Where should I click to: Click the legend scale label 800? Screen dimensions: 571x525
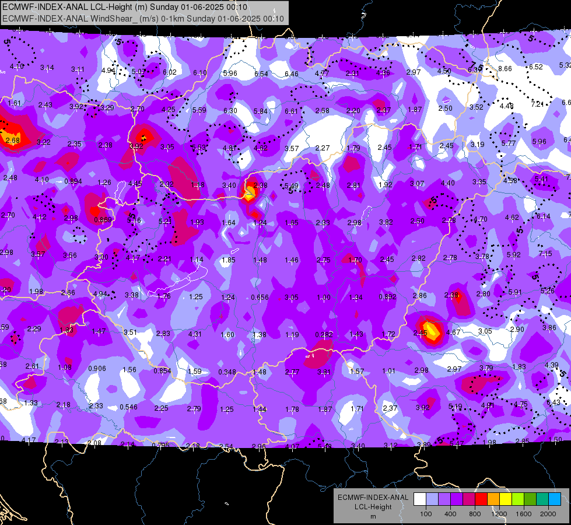[475, 514]
